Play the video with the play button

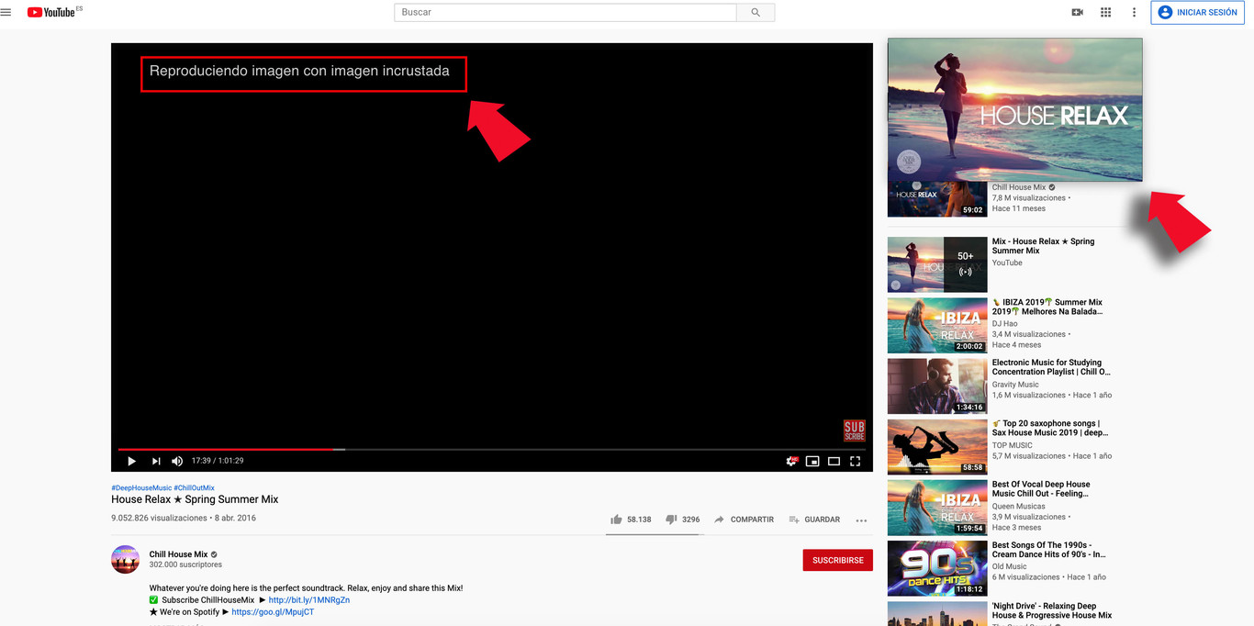(131, 461)
